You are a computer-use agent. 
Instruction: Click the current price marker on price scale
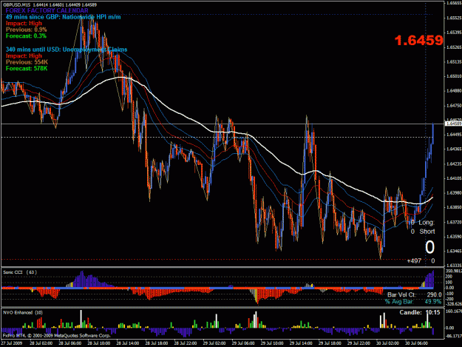coord(453,124)
